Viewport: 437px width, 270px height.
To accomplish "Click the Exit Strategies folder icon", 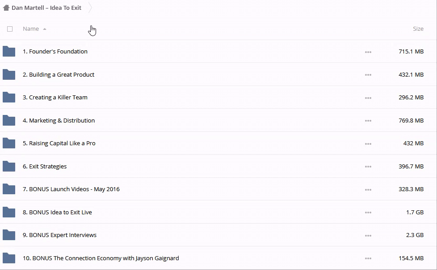I will [9, 166].
